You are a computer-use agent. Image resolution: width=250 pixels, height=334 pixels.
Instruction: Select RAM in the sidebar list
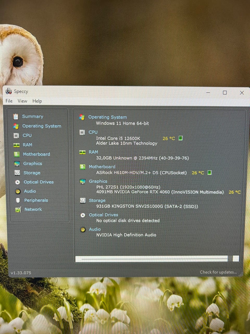pos(28,145)
